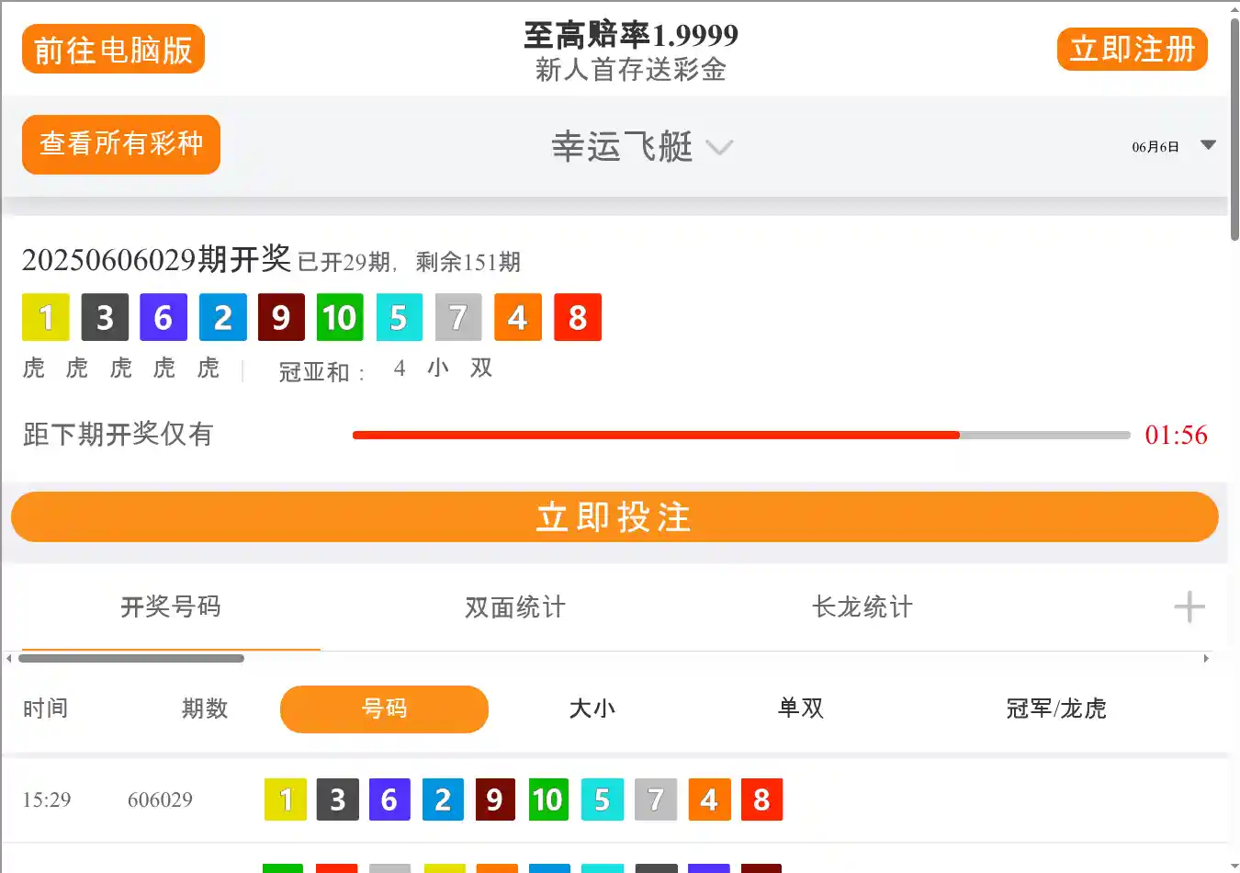
Task: Click the horizontal scrollbar under the tabs
Action: coord(131,658)
